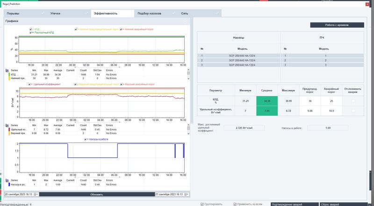Toggle the Группировать checkbox
The width and height of the screenshot is (374, 206).
[201, 204]
